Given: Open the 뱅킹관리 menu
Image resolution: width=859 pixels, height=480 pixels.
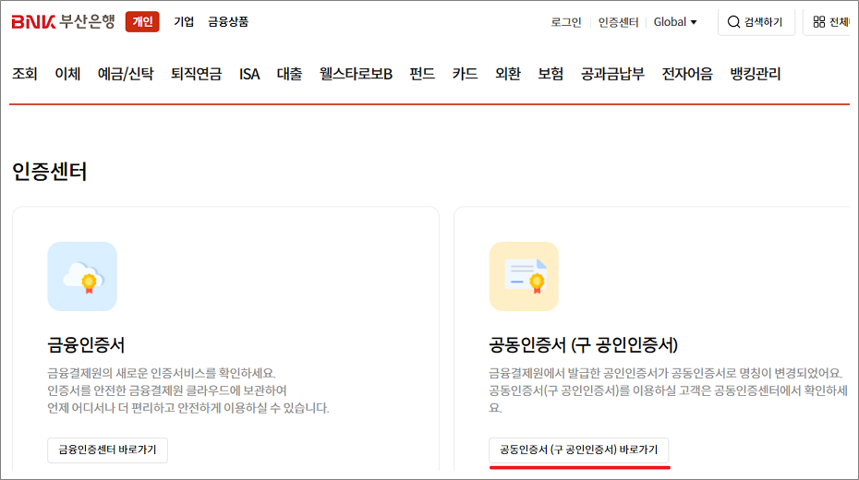Looking at the screenshot, I should (x=755, y=73).
